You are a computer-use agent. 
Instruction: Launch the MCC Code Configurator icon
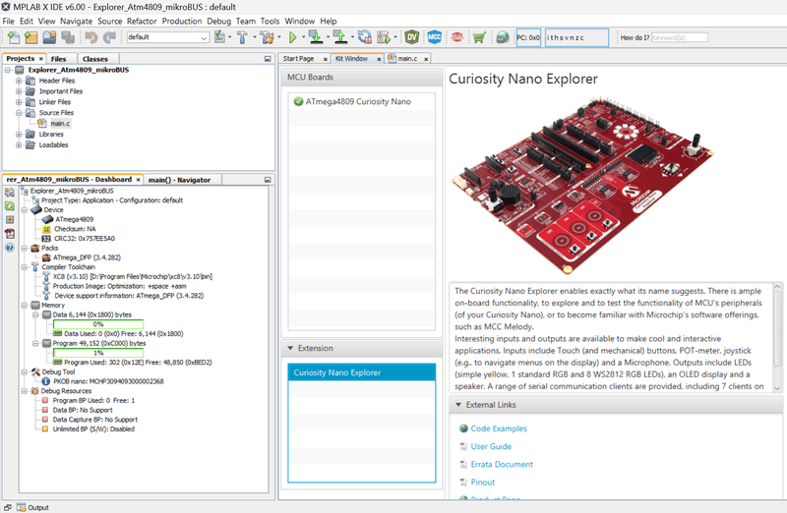(x=435, y=37)
